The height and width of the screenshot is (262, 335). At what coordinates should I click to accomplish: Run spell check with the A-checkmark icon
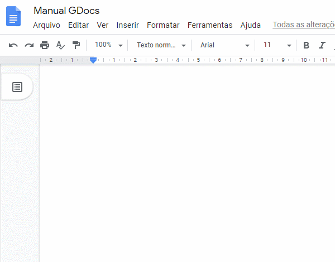pos(60,45)
